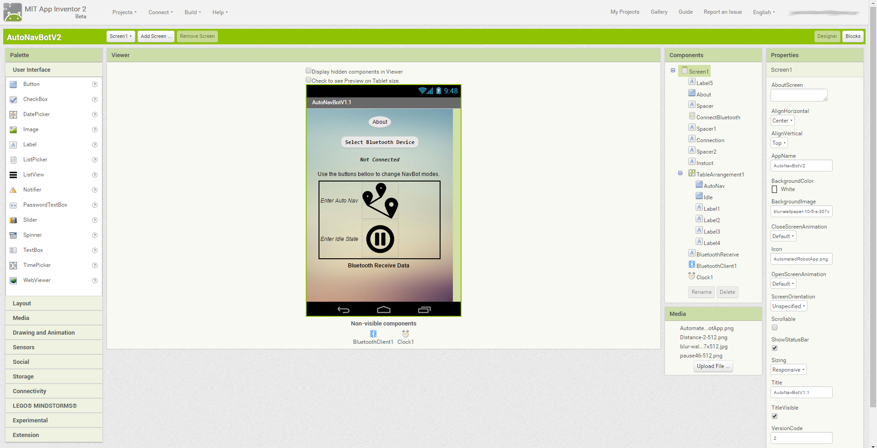
Task: Click the Add Screen button
Action: point(156,37)
